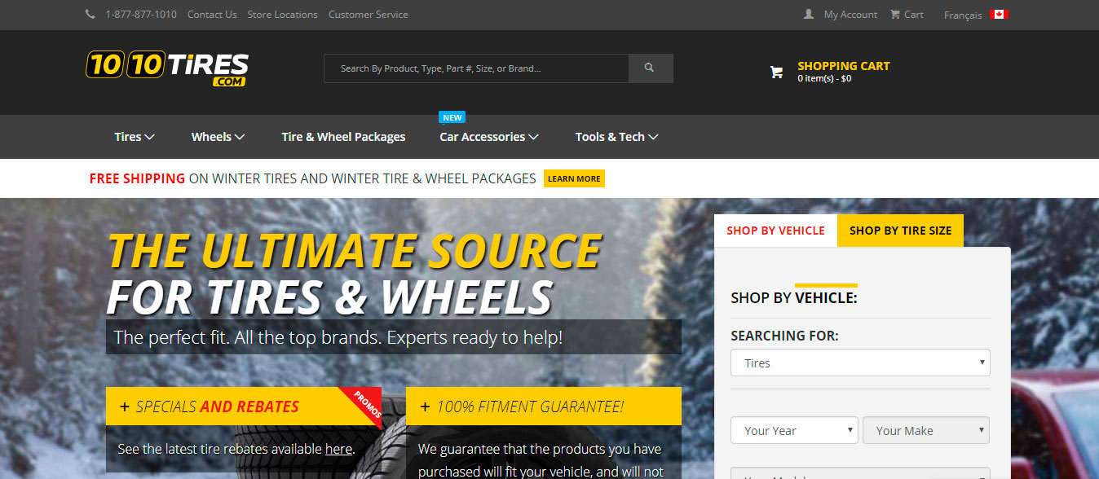Viewport: 1099px width, 479px height.
Task: Click the magnifying glass search button
Action: pyautogui.click(x=650, y=68)
